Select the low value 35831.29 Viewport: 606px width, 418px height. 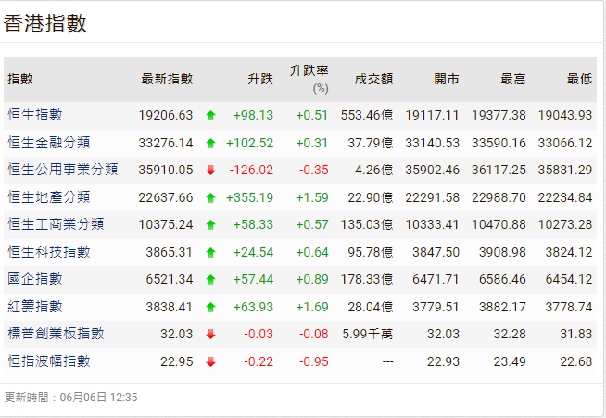565,170
